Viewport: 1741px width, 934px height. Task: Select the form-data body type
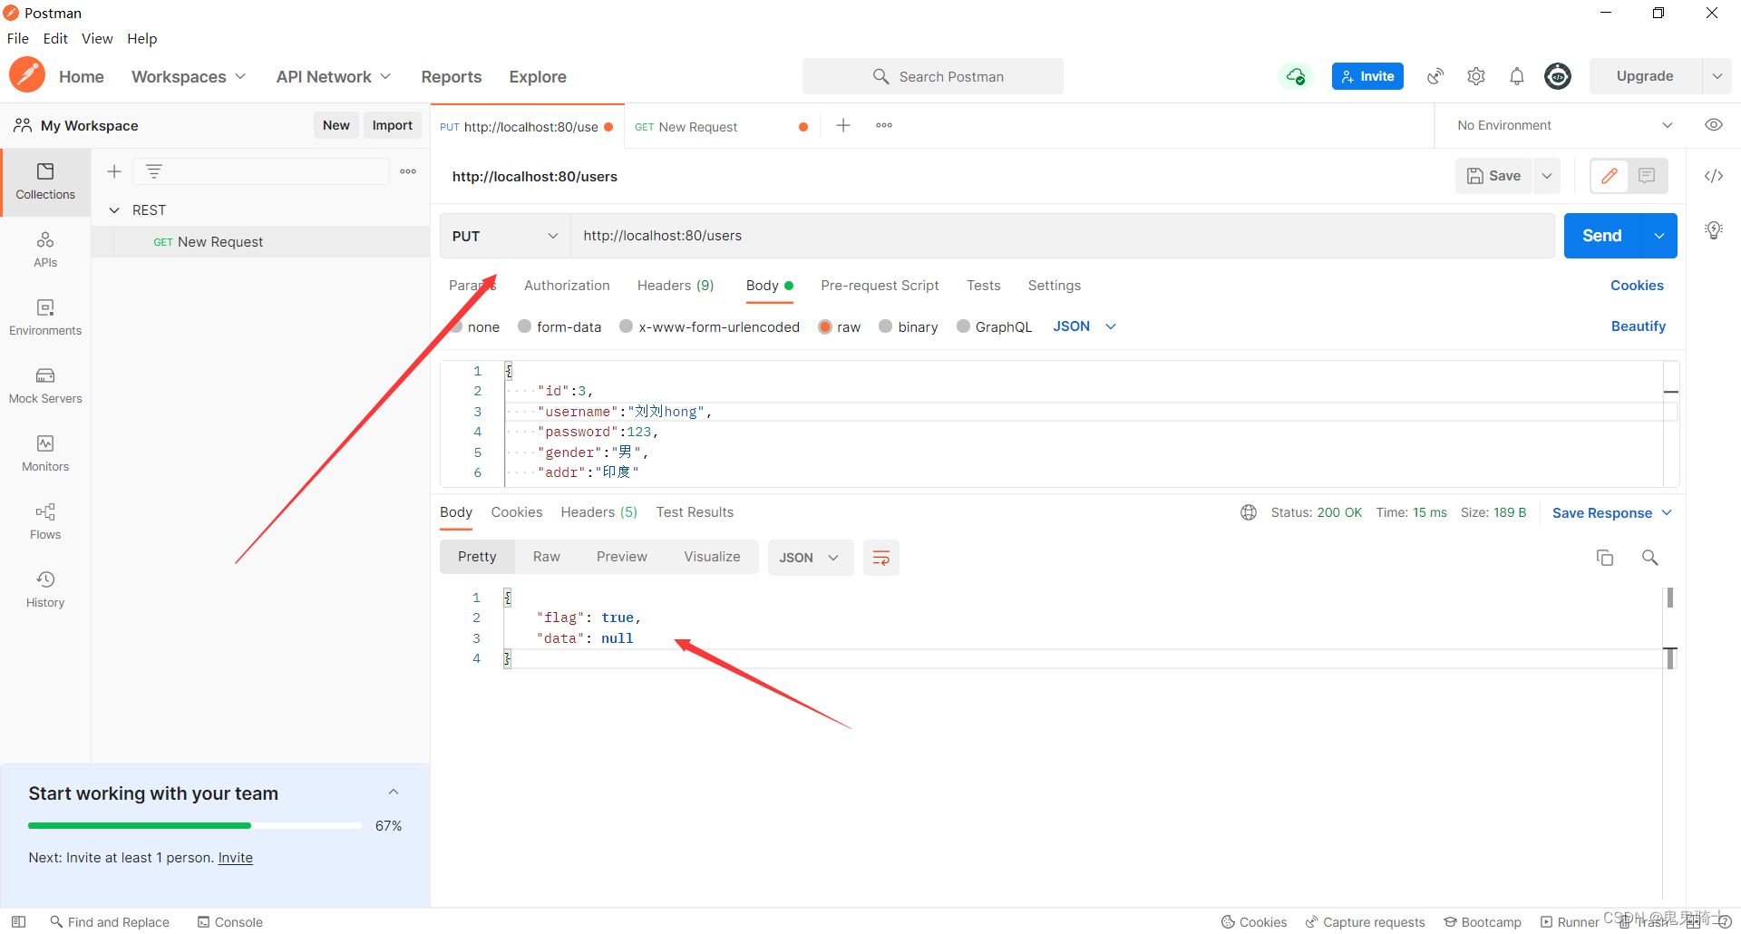point(524,326)
